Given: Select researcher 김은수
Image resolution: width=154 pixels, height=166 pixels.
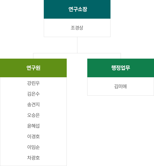Looking at the screenshot, I should coord(33,94).
